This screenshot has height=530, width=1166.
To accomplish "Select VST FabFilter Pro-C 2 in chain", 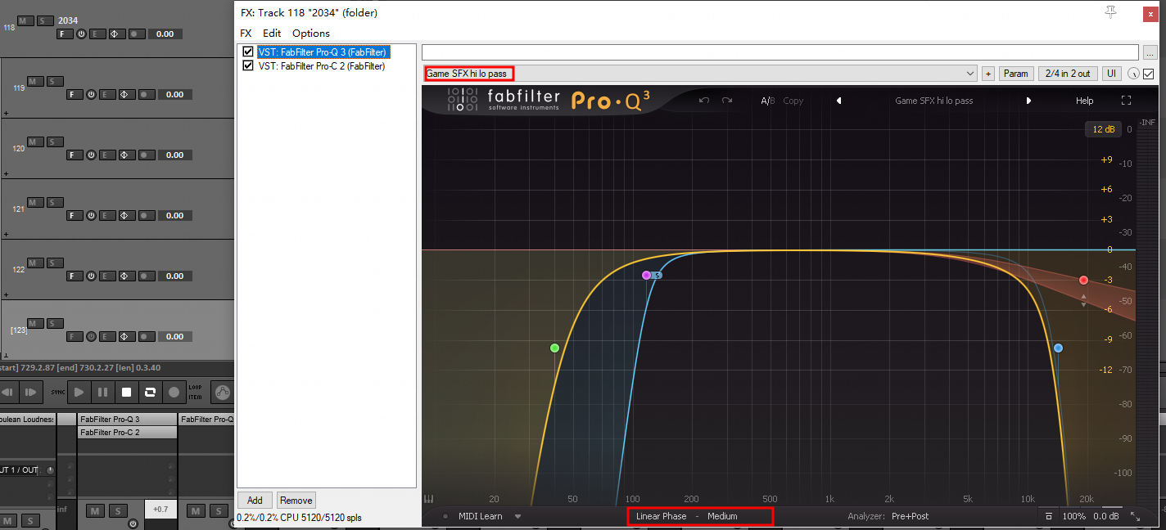I will click(322, 66).
